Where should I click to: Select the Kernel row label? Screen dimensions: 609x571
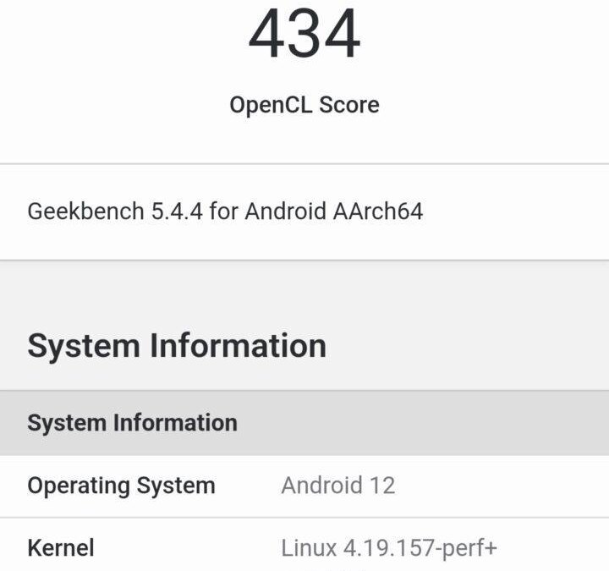pos(61,548)
